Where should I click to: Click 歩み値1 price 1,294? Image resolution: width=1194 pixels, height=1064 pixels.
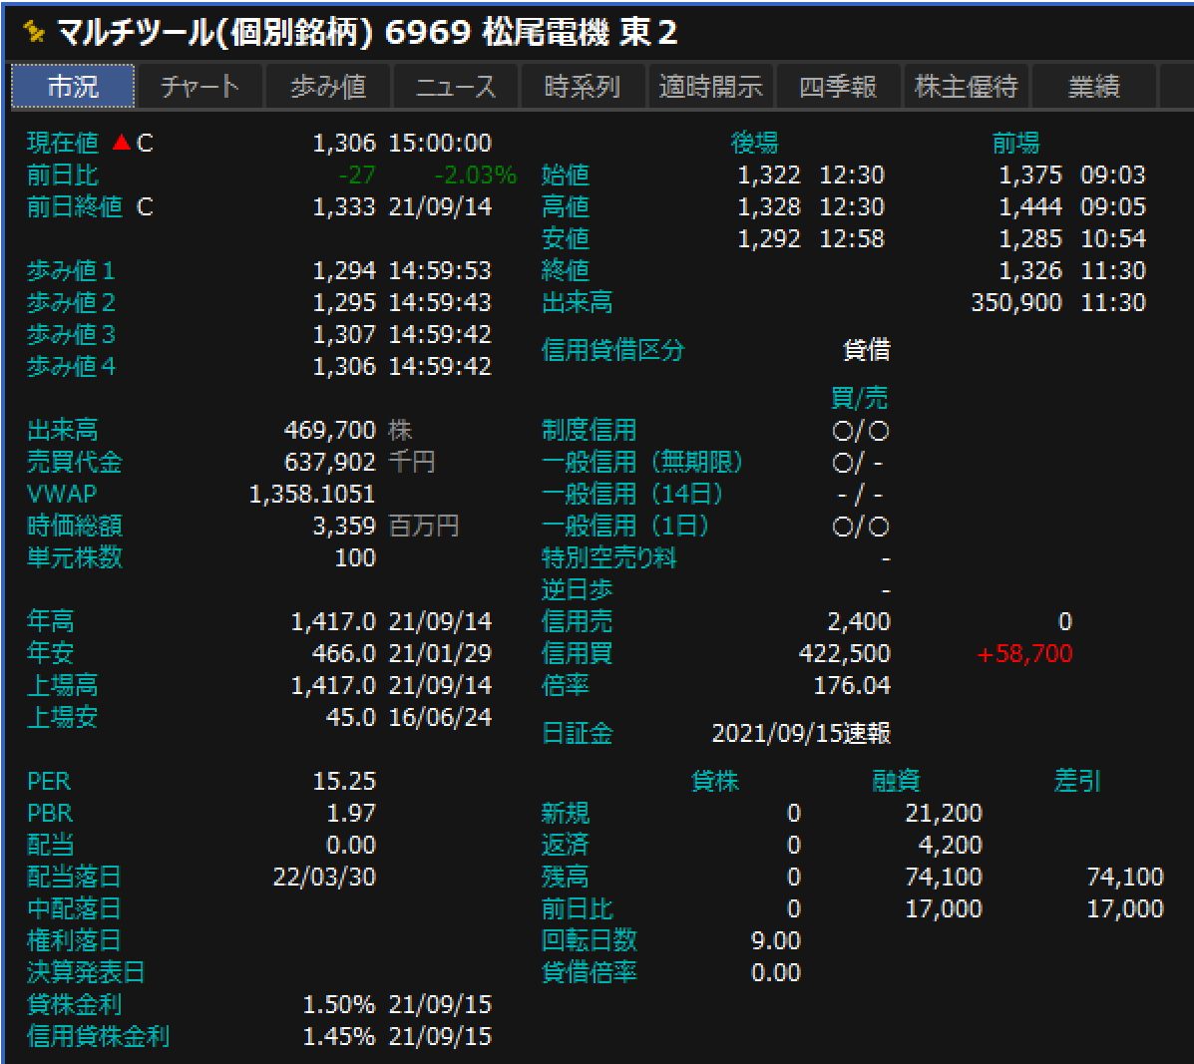344,271
